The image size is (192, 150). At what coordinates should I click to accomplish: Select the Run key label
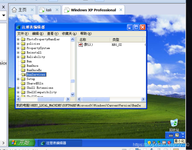click(29, 61)
